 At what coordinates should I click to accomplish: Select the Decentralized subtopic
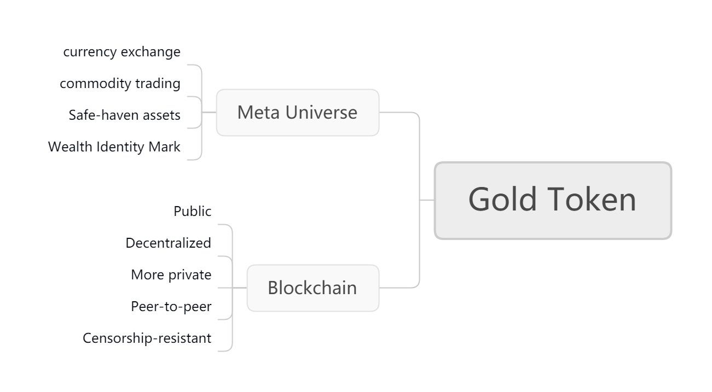click(x=168, y=243)
